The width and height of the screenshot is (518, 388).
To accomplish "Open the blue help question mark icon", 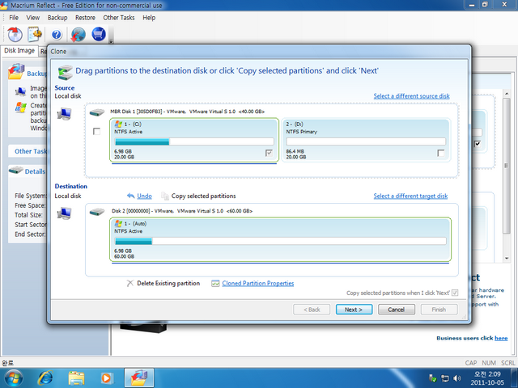I will [x=57, y=34].
